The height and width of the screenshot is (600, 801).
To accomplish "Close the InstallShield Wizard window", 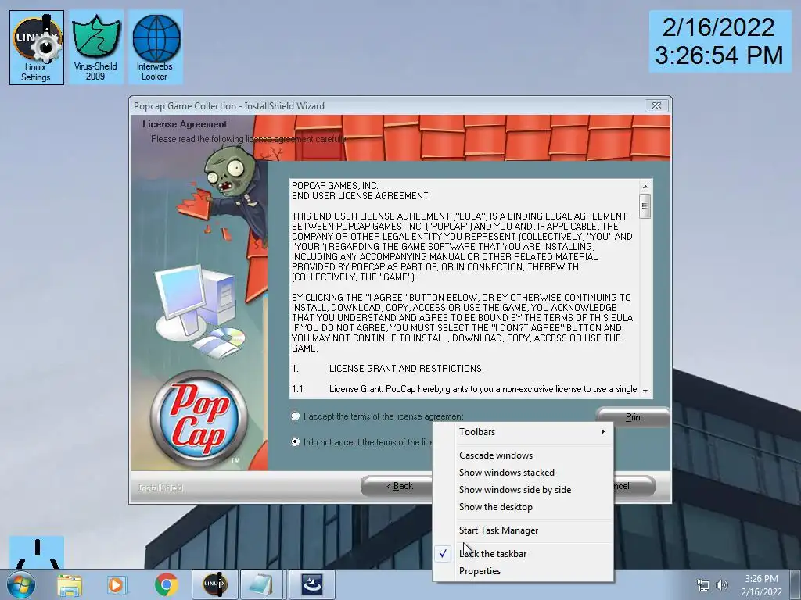I will 656,105.
